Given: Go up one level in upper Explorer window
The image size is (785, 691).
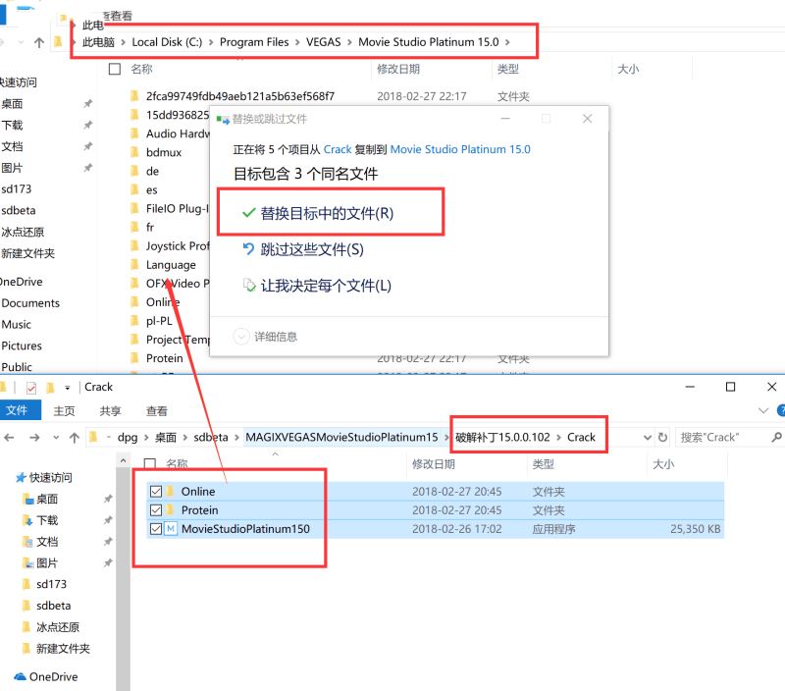Looking at the screenshot, I should (39, 42).
